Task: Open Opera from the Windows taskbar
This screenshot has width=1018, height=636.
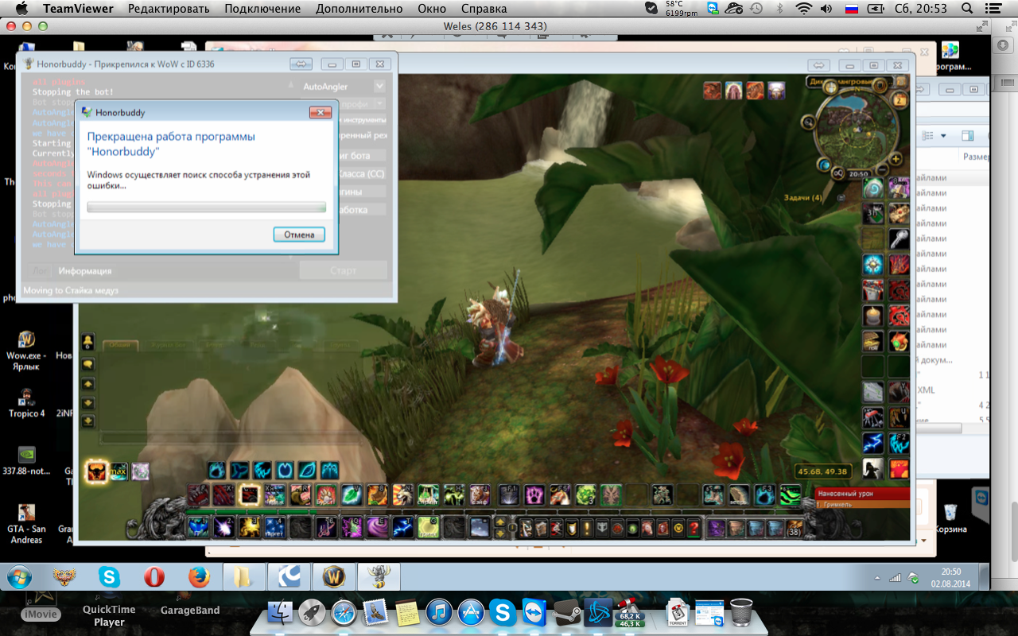Action: pos(153,576)
